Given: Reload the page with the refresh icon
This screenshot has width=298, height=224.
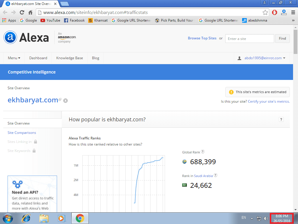Looking at the screenshot, I should pyautogui.click(x=22, y=13).
